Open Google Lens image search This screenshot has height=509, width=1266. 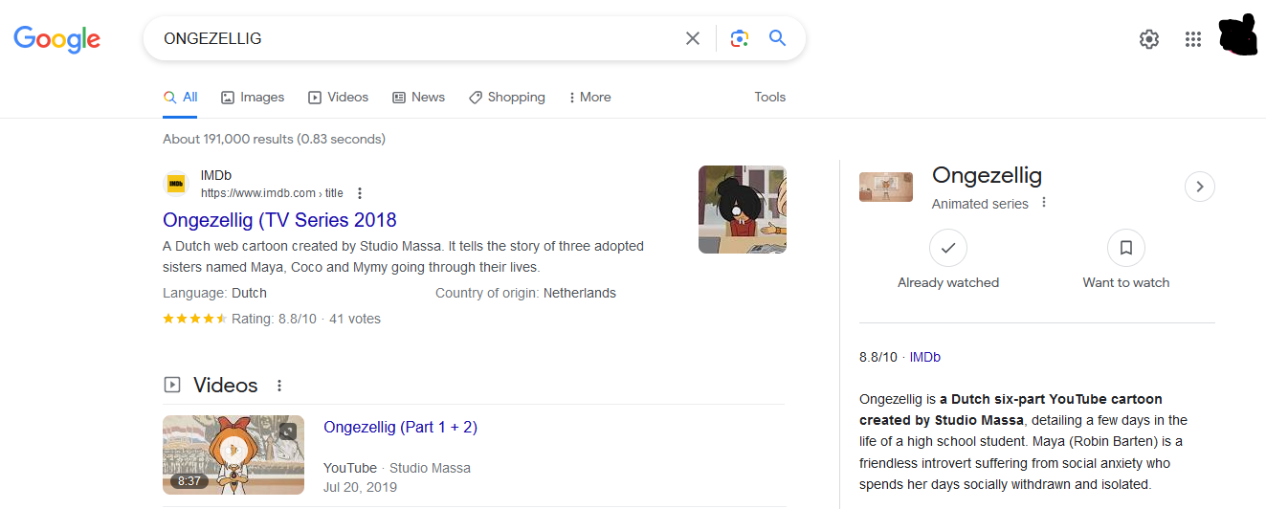pyautogui.click(x=739, y=39)
